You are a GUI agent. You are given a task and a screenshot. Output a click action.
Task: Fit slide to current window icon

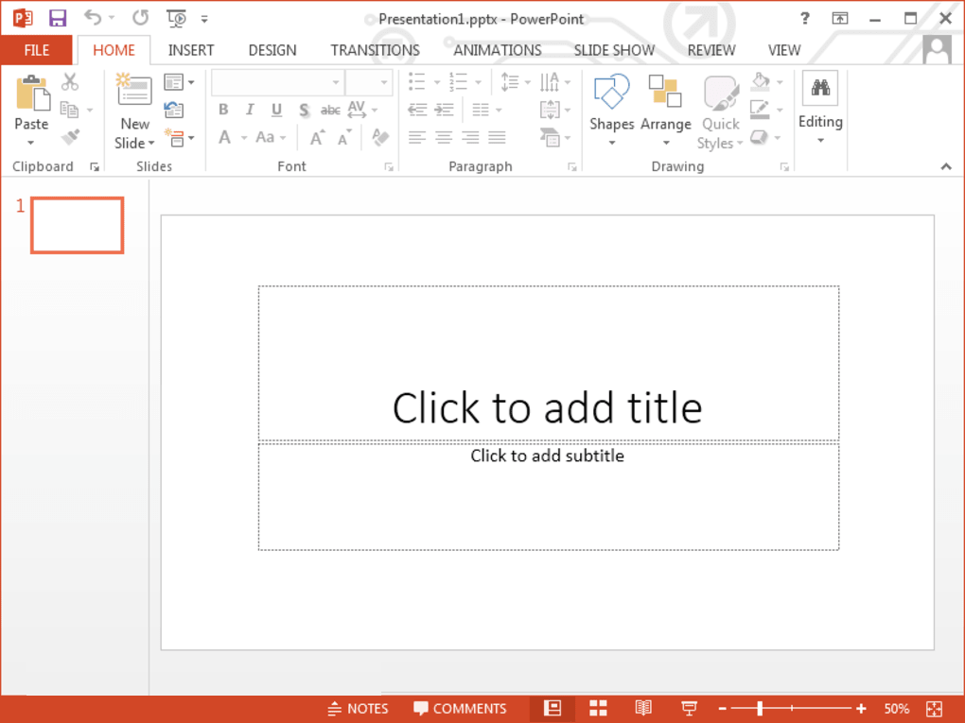934,708
